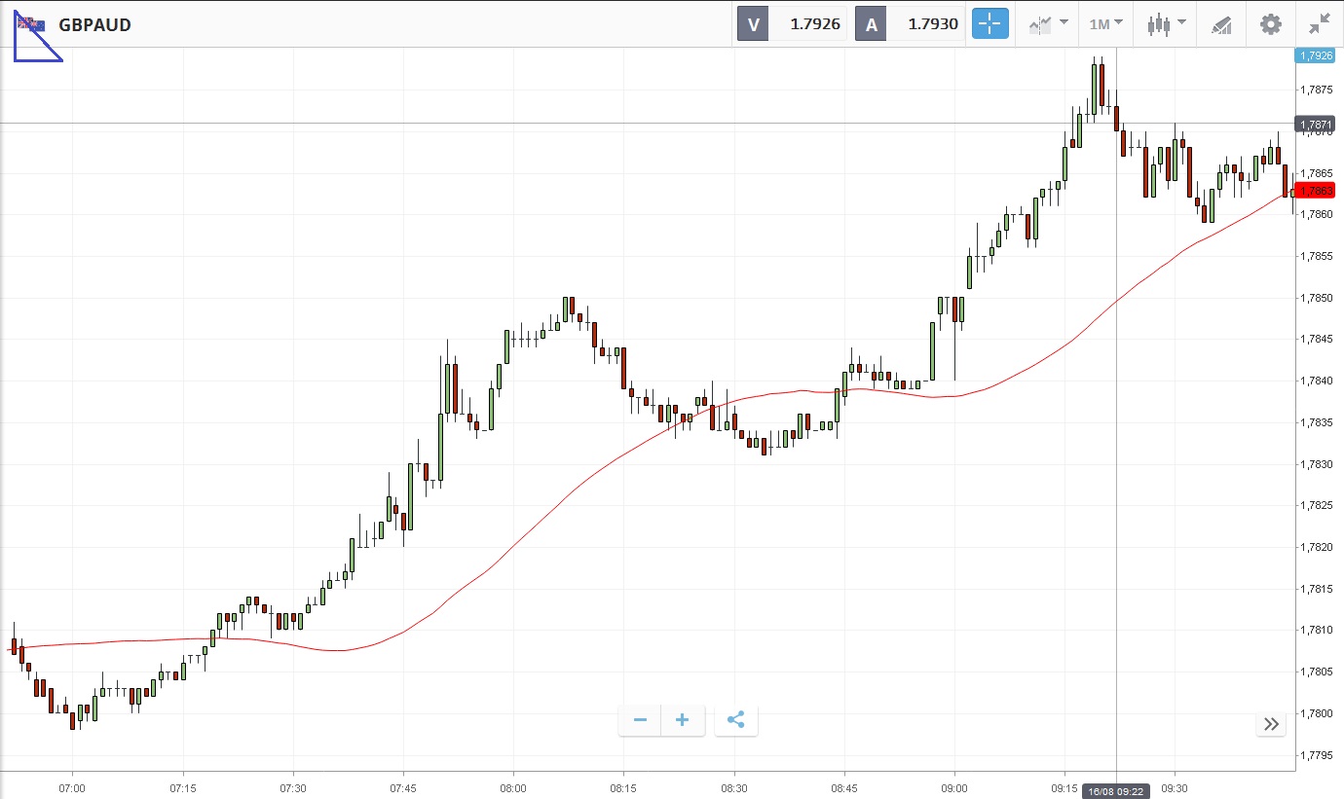Viewport: 1344px width, 799px height.
Task: Open the indicators dropdown menu
Action: pos(1048,24)
